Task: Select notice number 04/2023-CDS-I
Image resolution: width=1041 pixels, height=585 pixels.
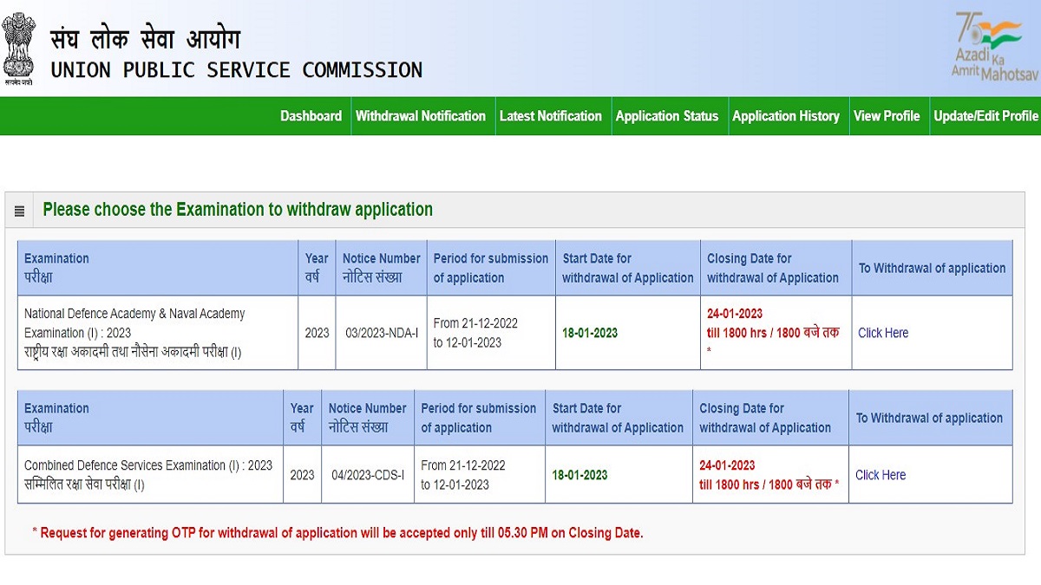Action: click(368, 475)
